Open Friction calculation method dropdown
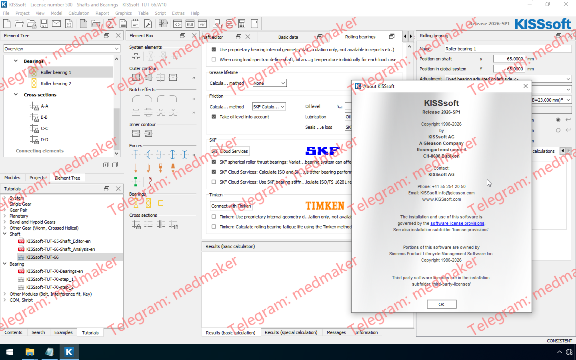The image size is (576, 360). coord(269,107)
